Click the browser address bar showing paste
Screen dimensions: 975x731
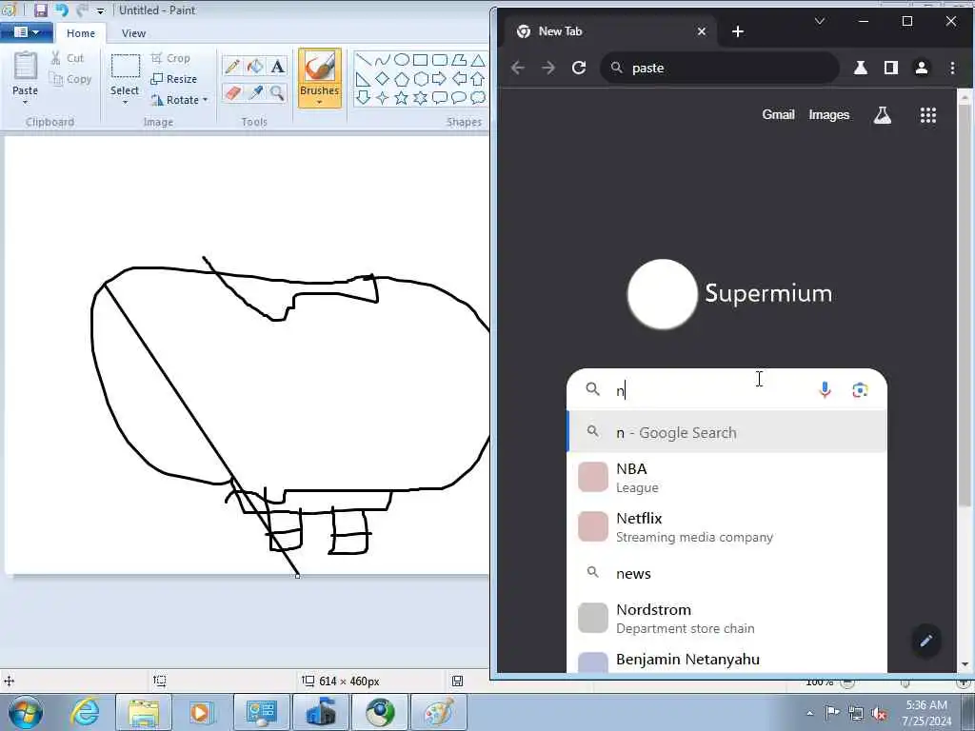pyautogui.click(x=720, y=68)
